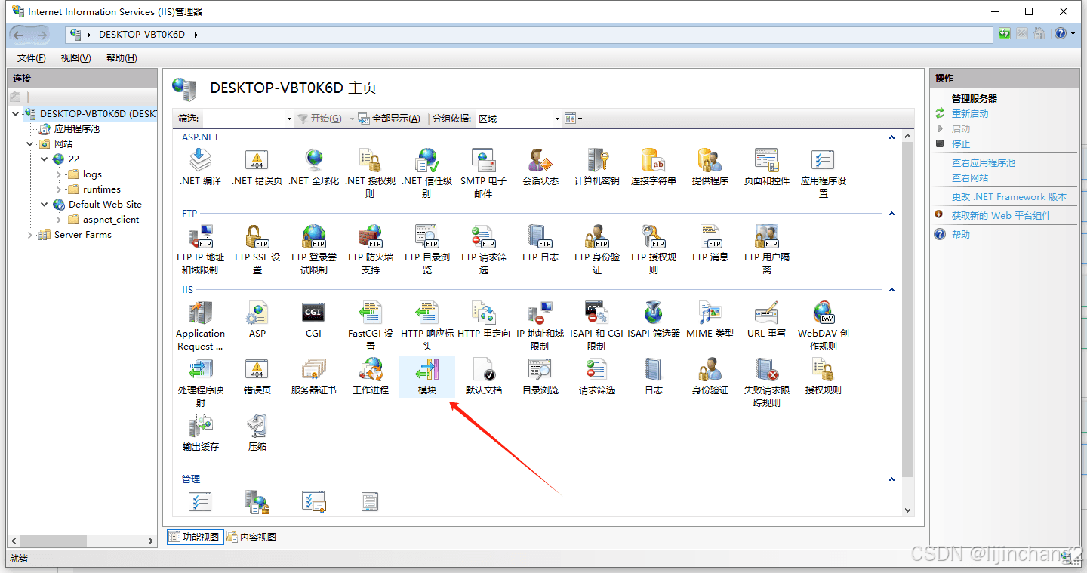The width and height of the screenshot is (1087, 573).
Task: Click 帮助 link in actions pane
Action: [x=961, y=235]
